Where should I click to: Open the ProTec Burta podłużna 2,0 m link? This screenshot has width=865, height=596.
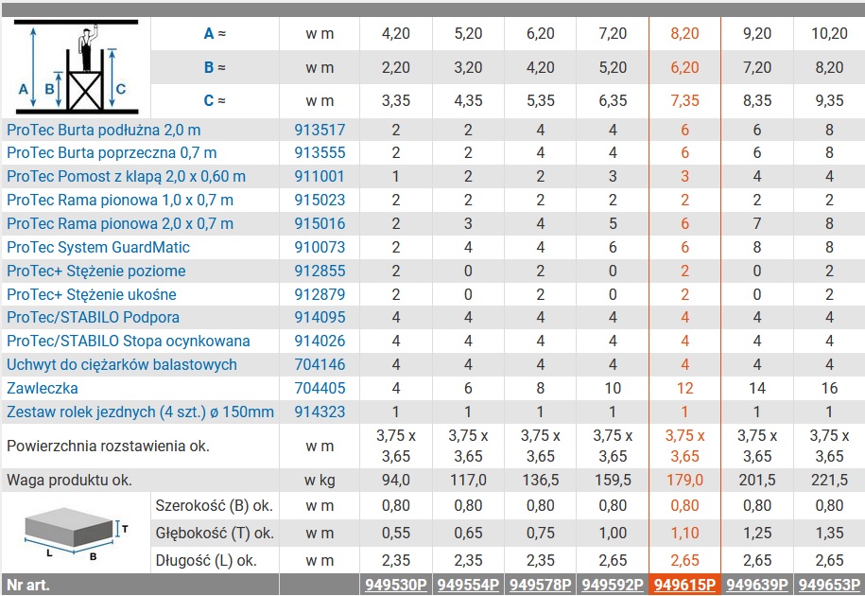[104, 130]
